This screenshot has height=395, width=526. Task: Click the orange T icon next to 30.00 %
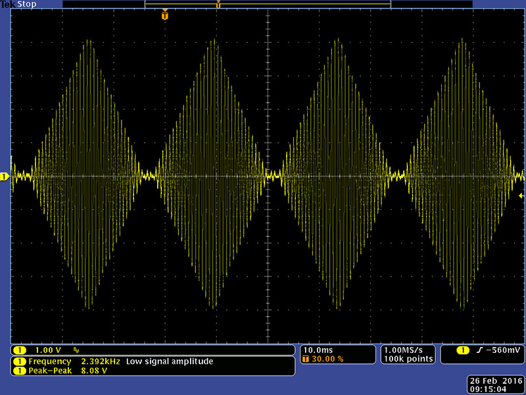306,359
